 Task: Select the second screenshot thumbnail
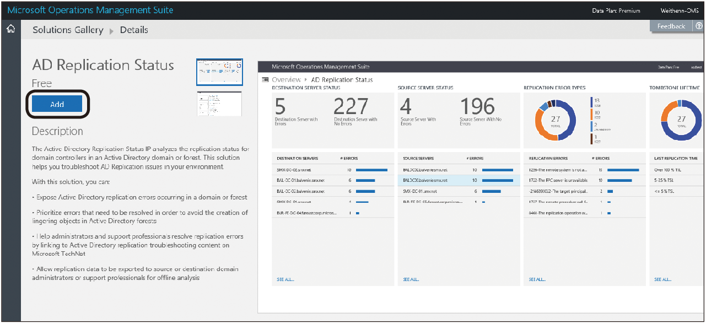(x=219, y=104)
